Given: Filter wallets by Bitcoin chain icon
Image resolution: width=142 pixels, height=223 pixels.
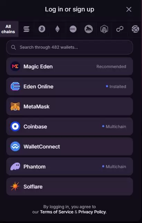Looking at the screenshot, I should [x=42, y=29].
